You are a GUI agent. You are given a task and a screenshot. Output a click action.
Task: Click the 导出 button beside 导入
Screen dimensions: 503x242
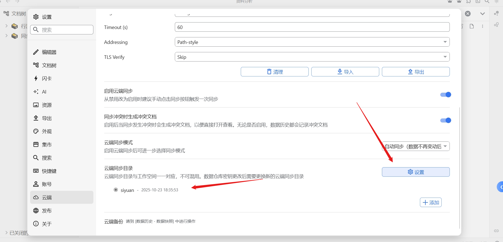(416, 72)
